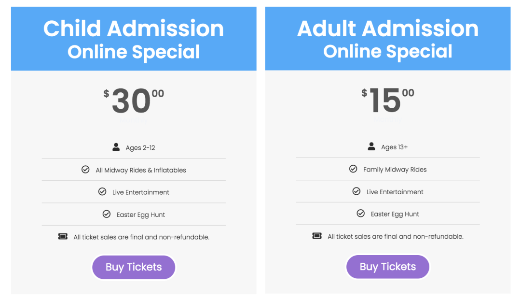
Task: Click the person icon beside Ages 13+
Action: (x=371, y=146)
